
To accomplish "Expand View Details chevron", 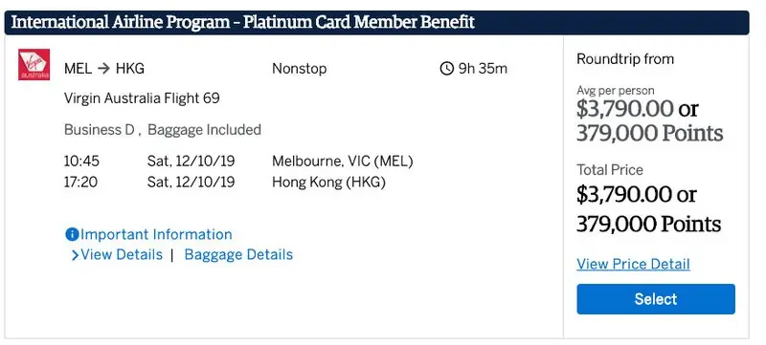I will pos(75,255).
